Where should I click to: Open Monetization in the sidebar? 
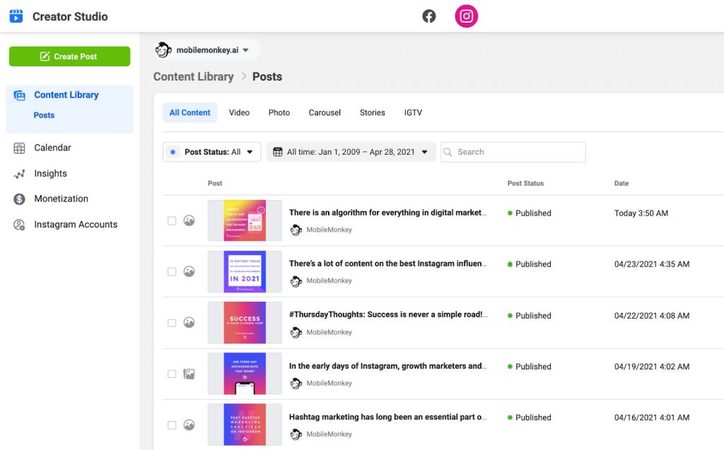tap(61, 199)
